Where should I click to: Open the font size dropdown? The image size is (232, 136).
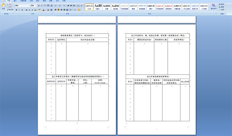(36, 6)
